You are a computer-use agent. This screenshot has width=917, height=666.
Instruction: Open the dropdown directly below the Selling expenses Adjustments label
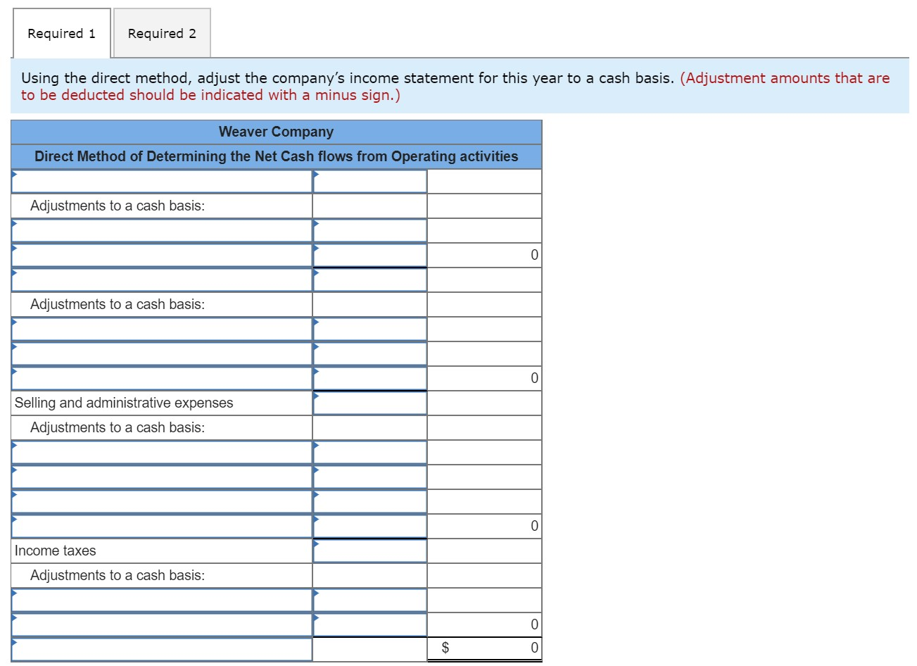162,453
